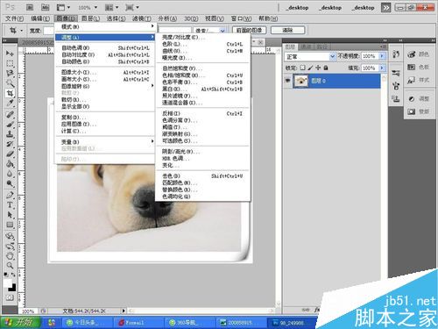Open the blend mode 正常 dropdown
The image size is (438, 329).
(310, 56)
